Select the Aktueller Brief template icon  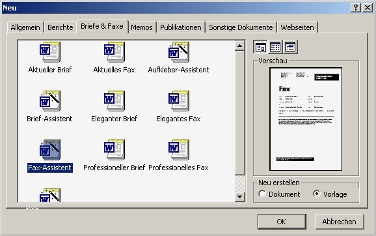pyautogui.click(x=50, y=52)
